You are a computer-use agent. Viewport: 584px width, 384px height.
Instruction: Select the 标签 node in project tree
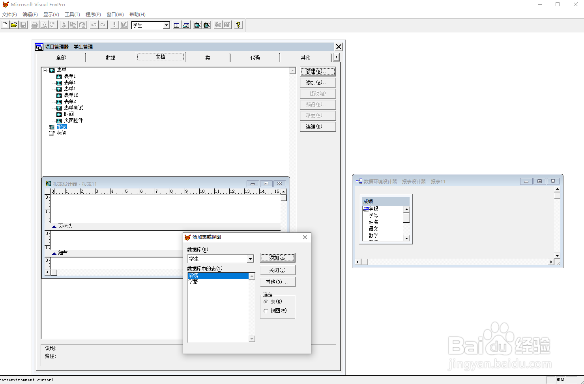coord(62,133)
